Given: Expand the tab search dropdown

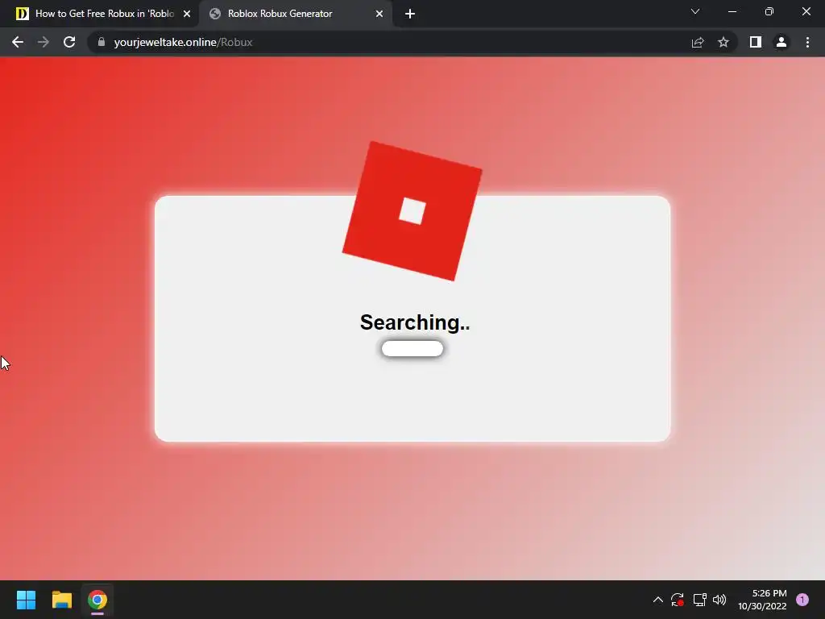Looking at the screenshot, I should (x=695, y=11).
